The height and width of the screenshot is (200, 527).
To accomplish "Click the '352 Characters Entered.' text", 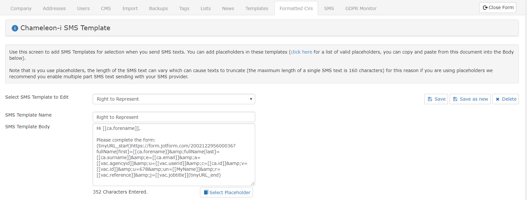I will click(x=120, y=192).
